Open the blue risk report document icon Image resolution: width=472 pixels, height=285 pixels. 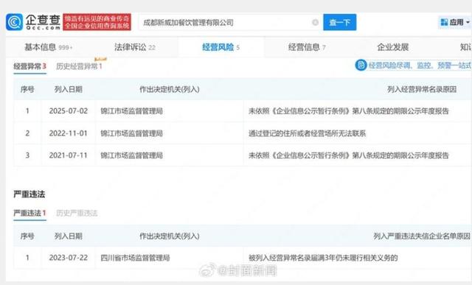(x=361, y=65)
